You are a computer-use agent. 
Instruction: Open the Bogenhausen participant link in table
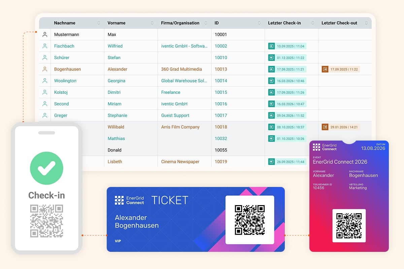pos(67,69)
